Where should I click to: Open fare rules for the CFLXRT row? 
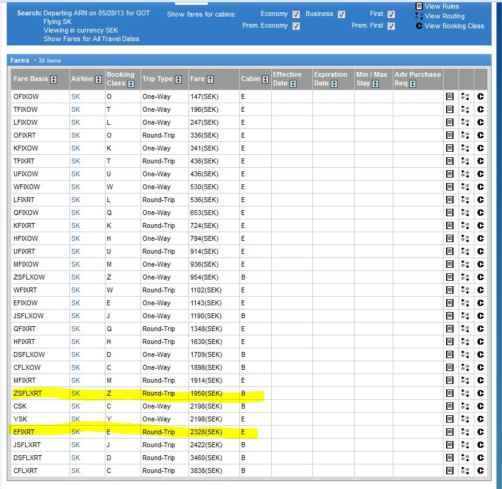[450, 471]
